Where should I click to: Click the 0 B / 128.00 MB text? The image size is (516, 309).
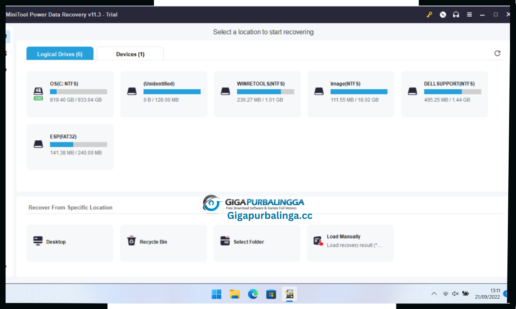161,100
